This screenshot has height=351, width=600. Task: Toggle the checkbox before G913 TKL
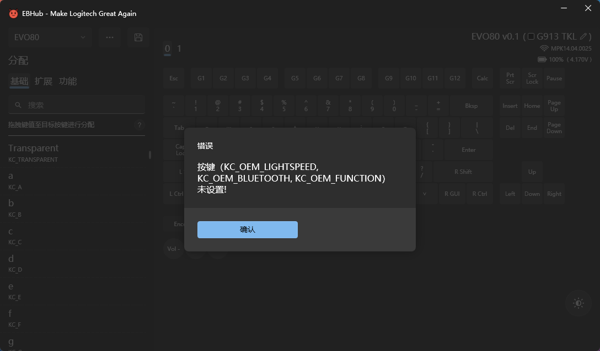coord(531,37)
